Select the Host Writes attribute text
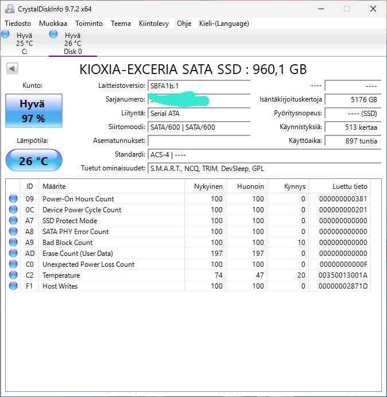This screenshot has width=387, height=397. click(60, 286)
